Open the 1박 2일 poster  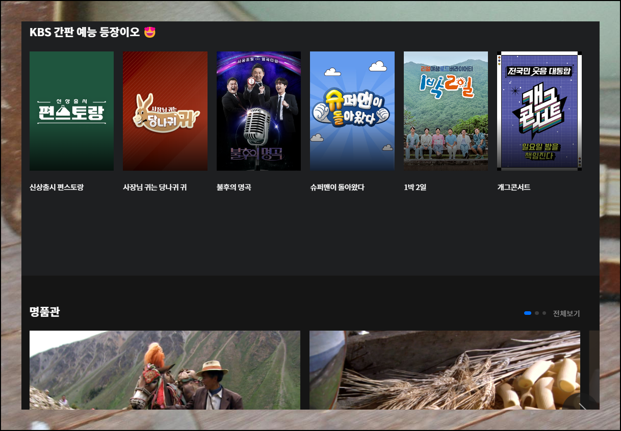446,111
